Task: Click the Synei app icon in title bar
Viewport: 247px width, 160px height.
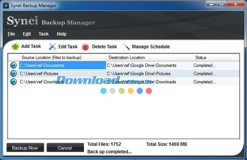Action: [6, 5]
